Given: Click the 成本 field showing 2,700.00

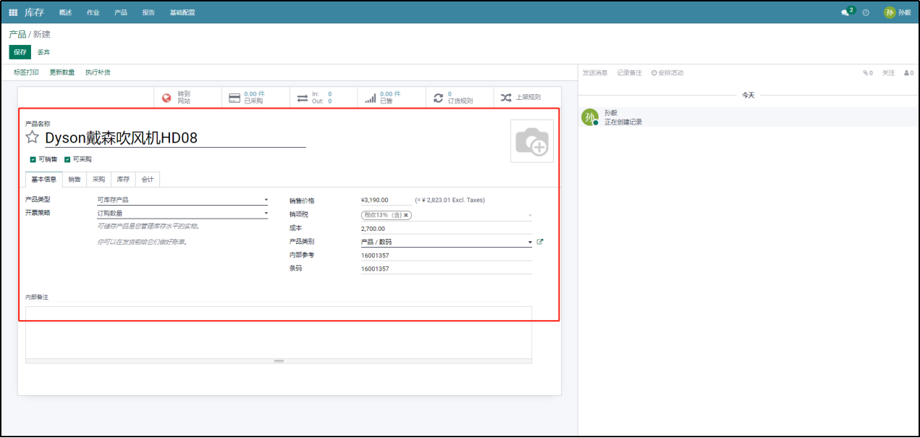Looking at the screenshot, I should coord(446,228).
